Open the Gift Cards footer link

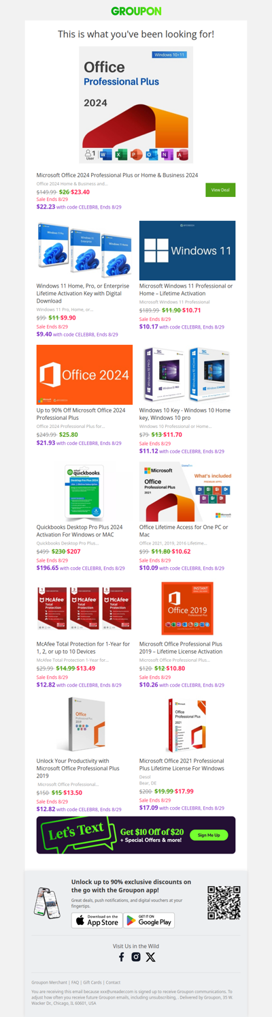click(92, 982)
